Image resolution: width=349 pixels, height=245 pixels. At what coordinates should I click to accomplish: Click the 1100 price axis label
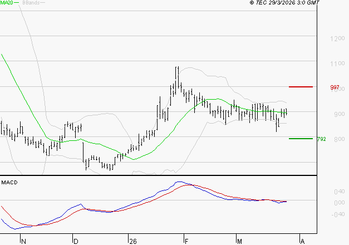tap(337, 63)
